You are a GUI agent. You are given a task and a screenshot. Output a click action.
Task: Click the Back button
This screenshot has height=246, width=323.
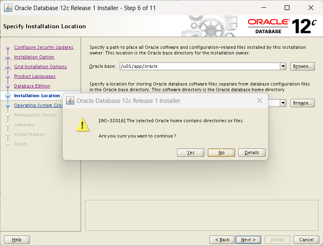tap(222, 240)
